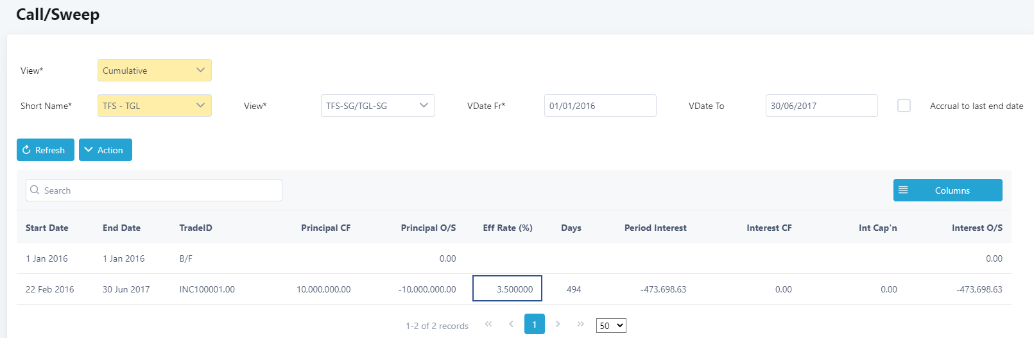Click the VDate Fr date field

coord(600,106)
